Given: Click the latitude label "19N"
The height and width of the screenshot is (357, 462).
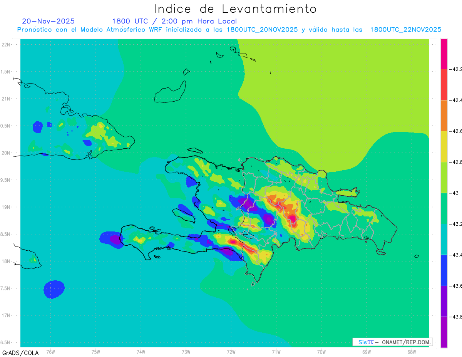Looking at the screenshot, I should coord(5,207).
